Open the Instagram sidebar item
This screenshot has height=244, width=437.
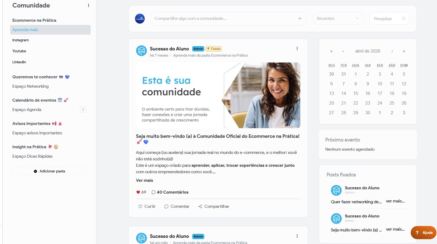coord(20,40)
